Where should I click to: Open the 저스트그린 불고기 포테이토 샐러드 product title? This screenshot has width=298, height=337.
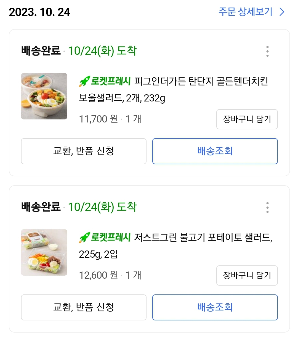tap(203, 238)
